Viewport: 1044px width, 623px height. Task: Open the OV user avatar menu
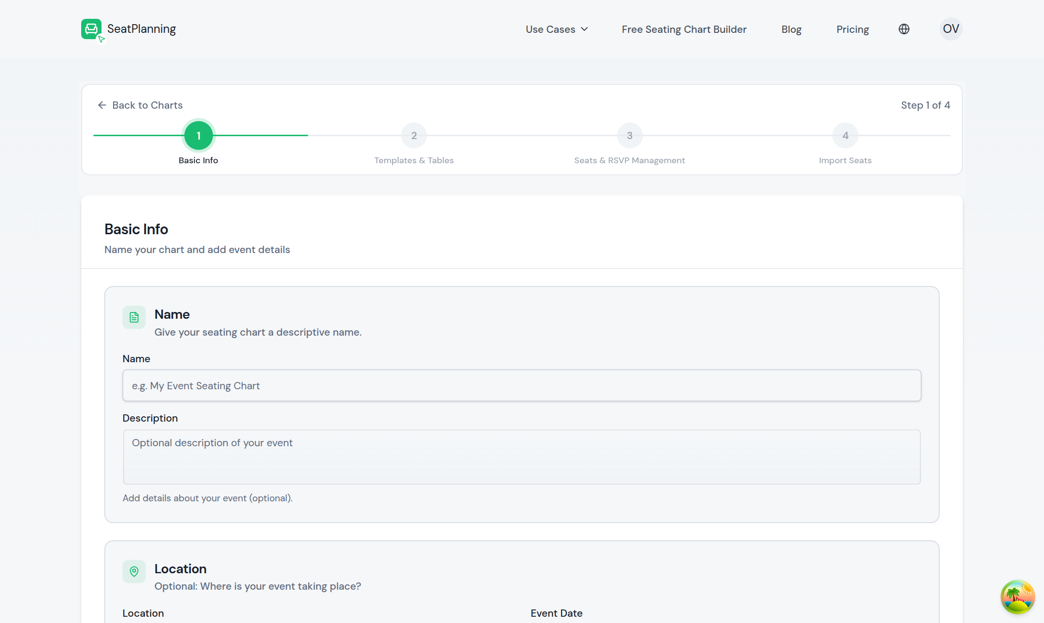click(951, 29)
